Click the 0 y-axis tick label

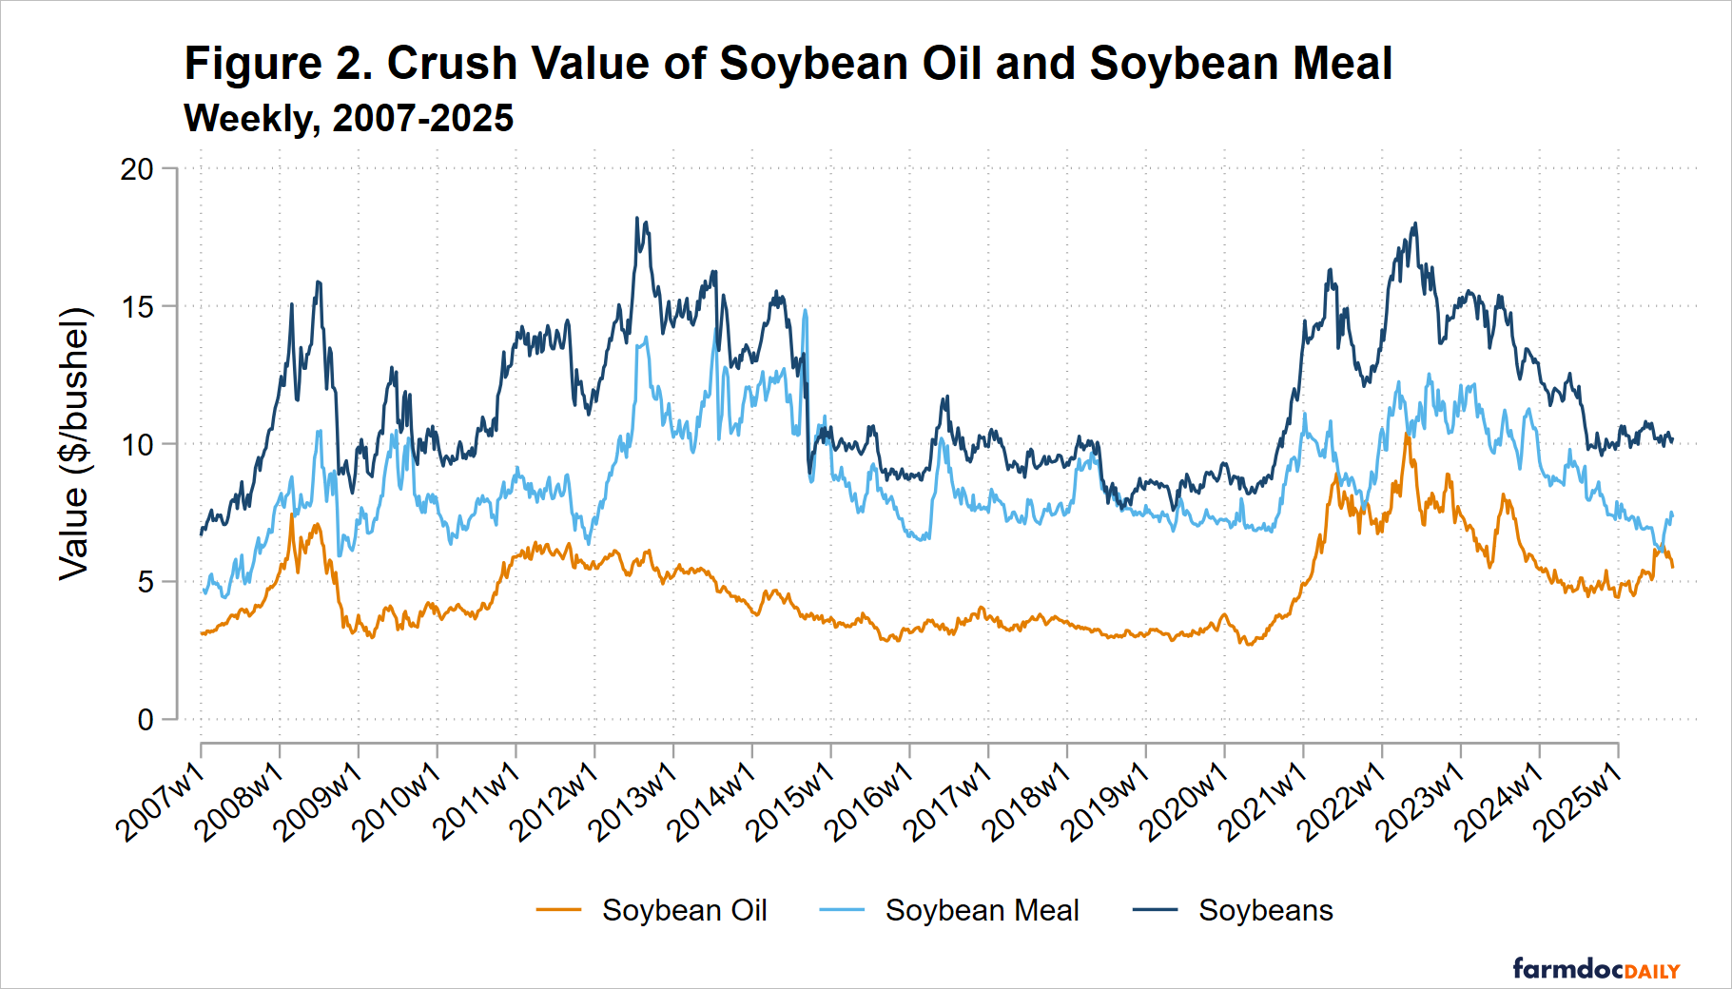pyautogui.click(x=145, y=720)
